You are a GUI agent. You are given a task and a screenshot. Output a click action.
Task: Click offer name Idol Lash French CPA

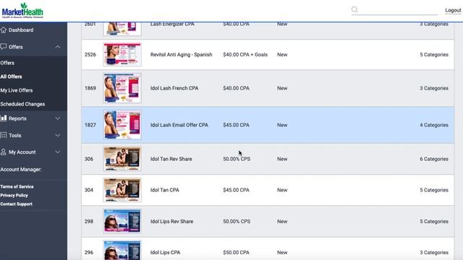pyautogui.click(x=174, y=88)
